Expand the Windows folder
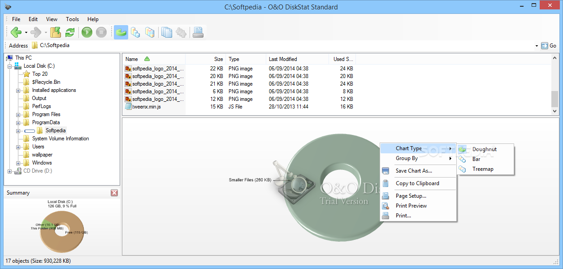Image resolution: width=563 pixels, height=269 pixels. point(18,163)
